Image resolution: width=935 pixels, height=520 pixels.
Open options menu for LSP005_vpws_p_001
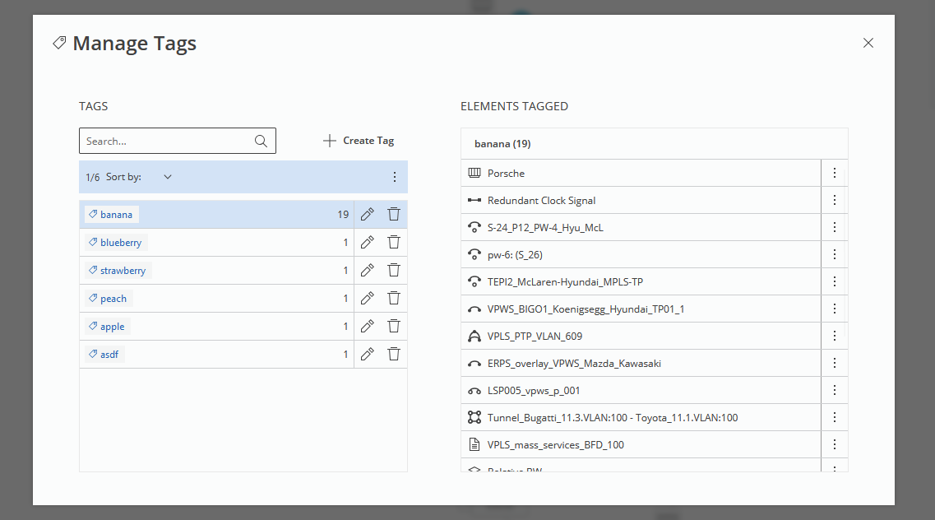834,391
